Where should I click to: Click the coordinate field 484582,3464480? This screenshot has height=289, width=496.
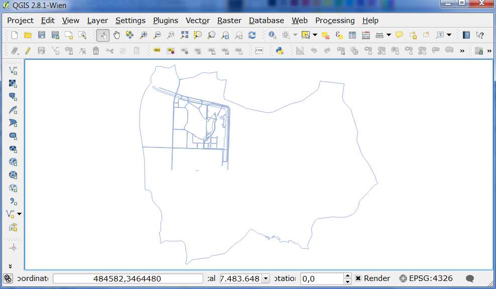tap(128, 278)
